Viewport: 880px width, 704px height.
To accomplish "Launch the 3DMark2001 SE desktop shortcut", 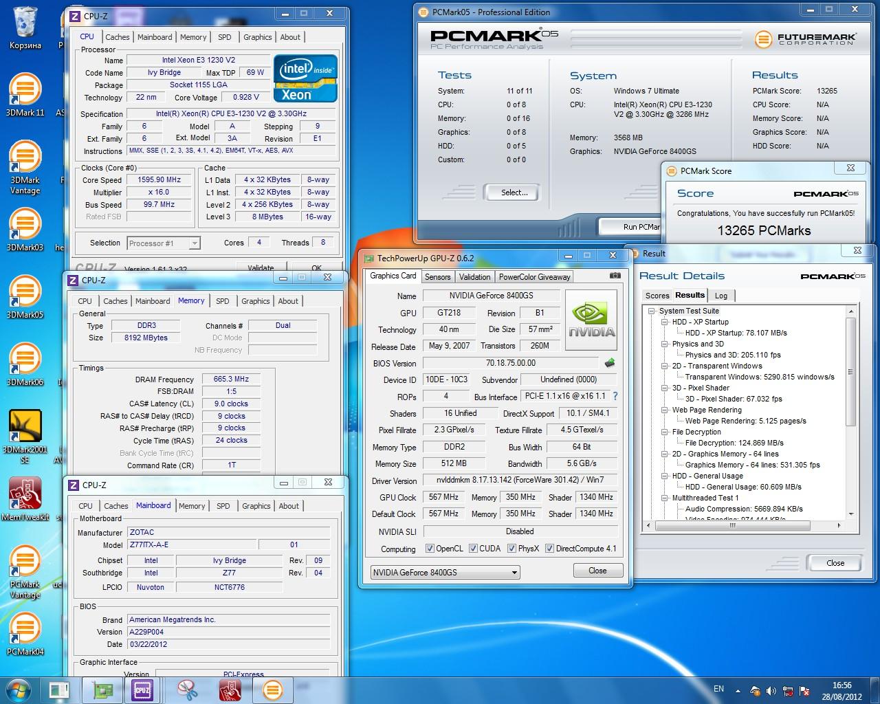I will pyautogui.click(x=25, y=437).
